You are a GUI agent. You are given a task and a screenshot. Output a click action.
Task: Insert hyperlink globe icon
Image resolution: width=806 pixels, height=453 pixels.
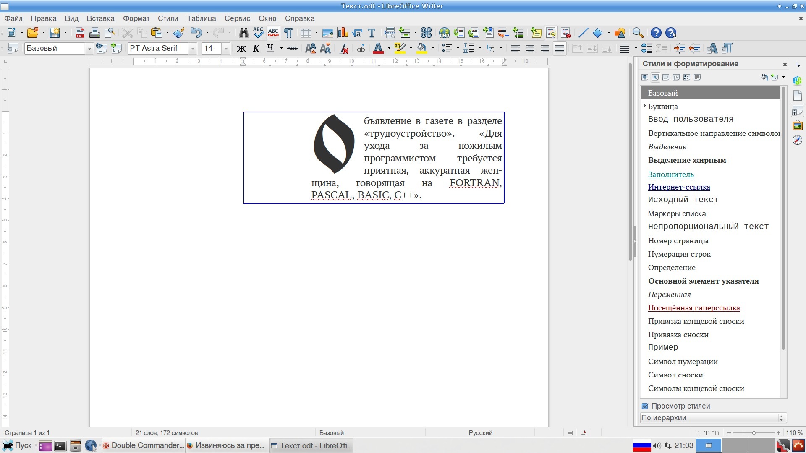click(x=444, y=33)
